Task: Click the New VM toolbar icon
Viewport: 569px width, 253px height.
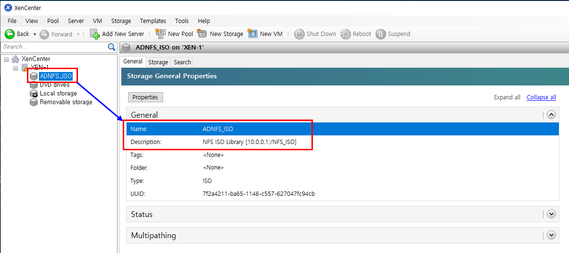Action: 252,34
